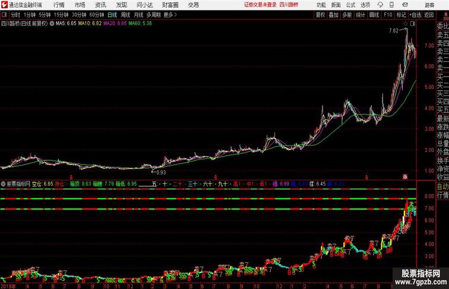The width and height of the screenshot is (449, 289).
Task: Switch to 5分钟 chart period
Action: tap(45, 15)
